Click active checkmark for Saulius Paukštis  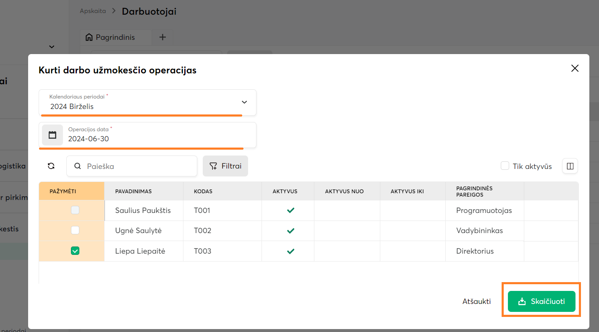pyautogui.click(x=290, y=210)
